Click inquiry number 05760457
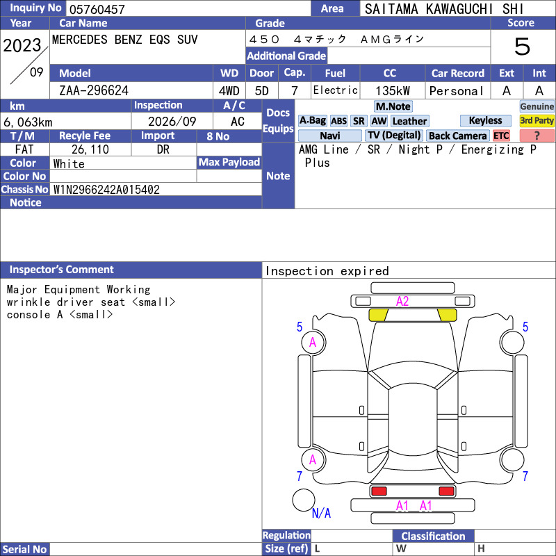 tap(97, 10)
